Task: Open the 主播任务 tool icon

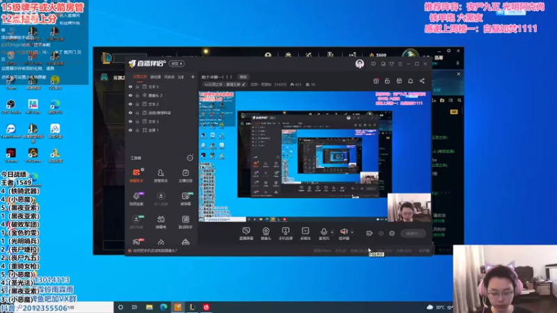Action: click(x=185, y=175)
